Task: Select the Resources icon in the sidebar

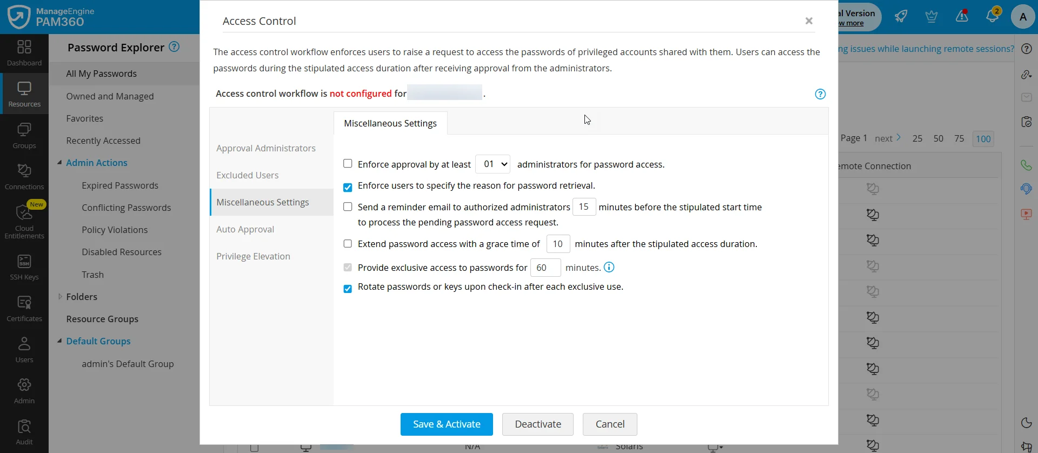Action: (x=24, y=93)
